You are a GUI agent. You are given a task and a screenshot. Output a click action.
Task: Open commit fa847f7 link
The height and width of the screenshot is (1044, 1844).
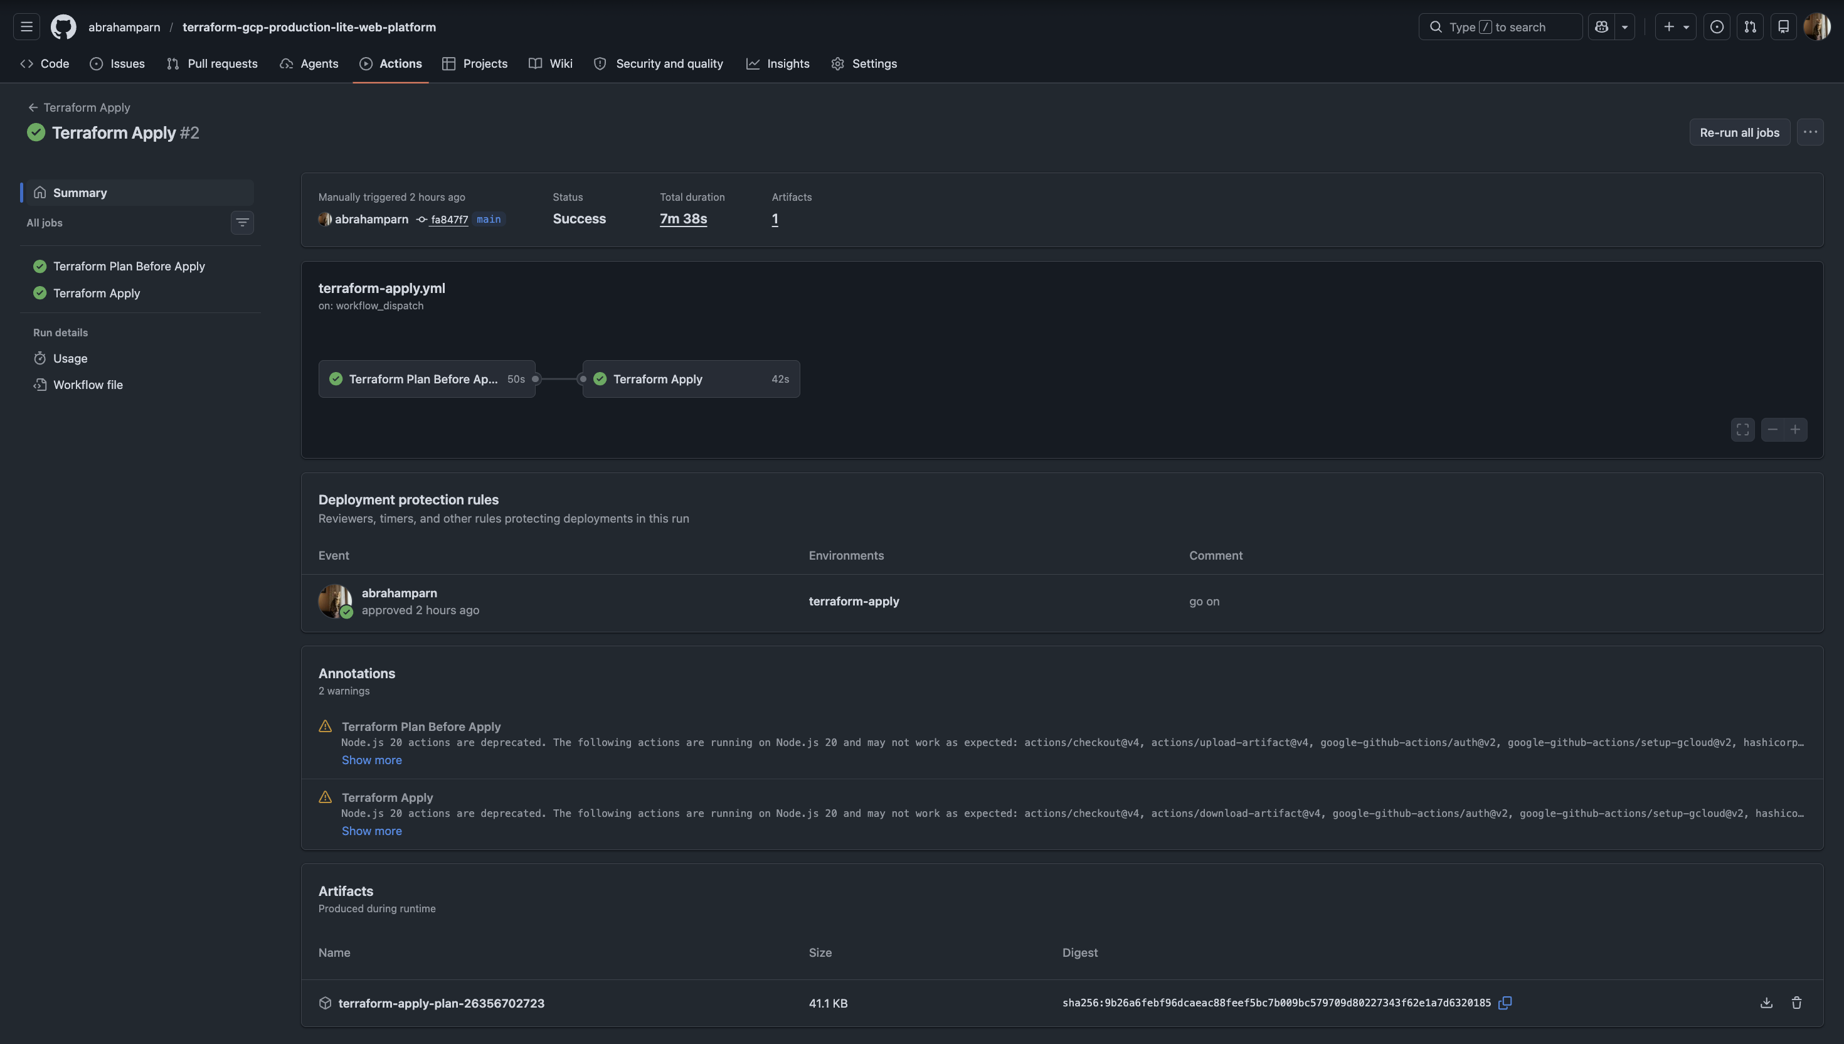pos(449,220)
